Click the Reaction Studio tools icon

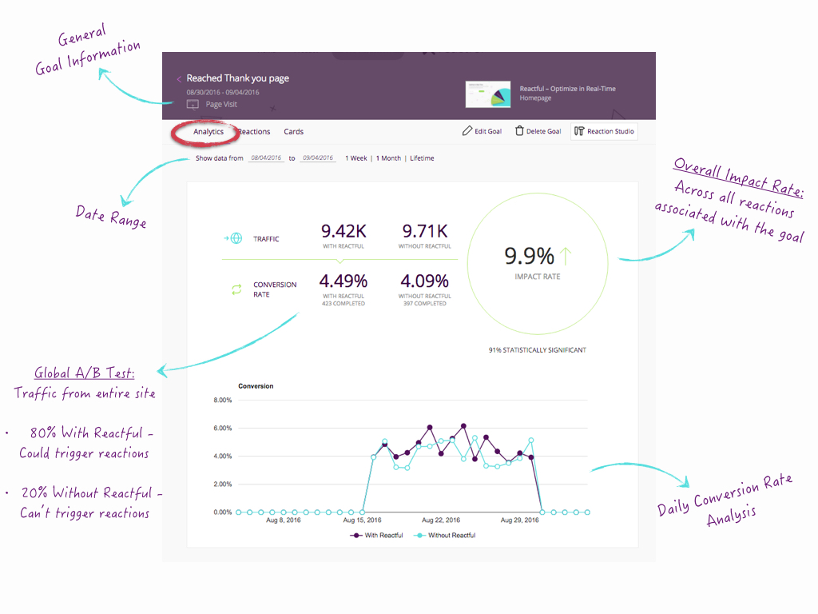(x=579, y=131)
